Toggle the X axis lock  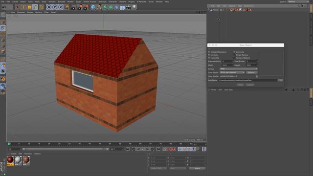click(x=49, y=7)
